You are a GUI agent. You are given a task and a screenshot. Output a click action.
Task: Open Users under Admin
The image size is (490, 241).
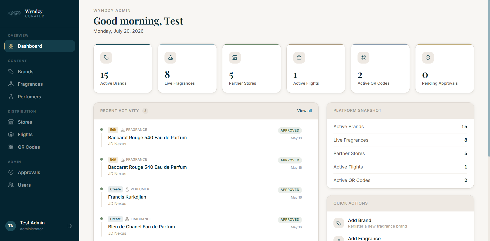[40, 185]
